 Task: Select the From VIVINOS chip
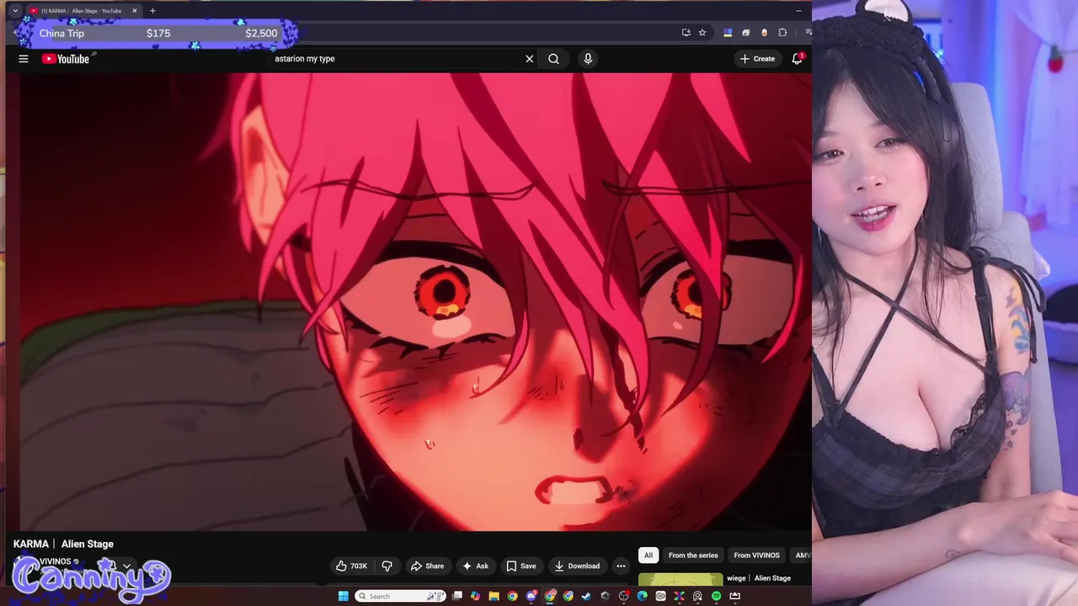pyautogui.click(x=756, y=555)
